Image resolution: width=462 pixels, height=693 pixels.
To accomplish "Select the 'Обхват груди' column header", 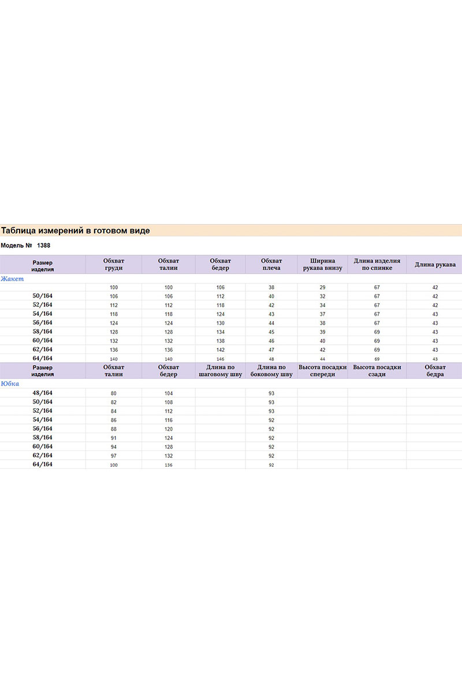I will (113, 264).
